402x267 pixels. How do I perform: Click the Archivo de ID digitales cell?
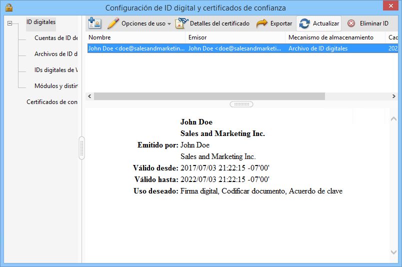[318, 48]
